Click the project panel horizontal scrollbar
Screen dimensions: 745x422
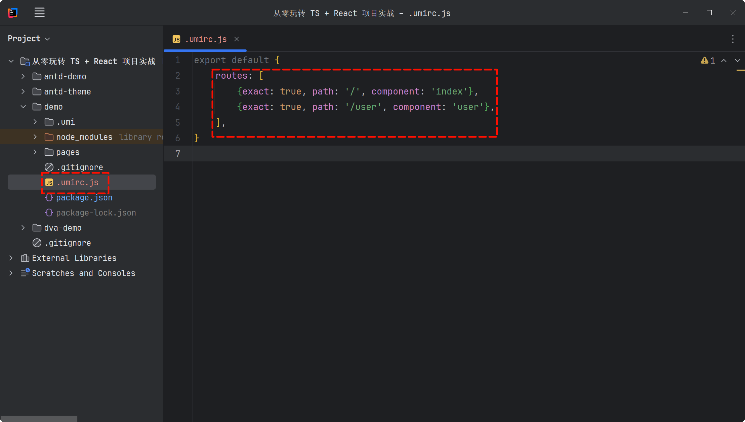39,419
